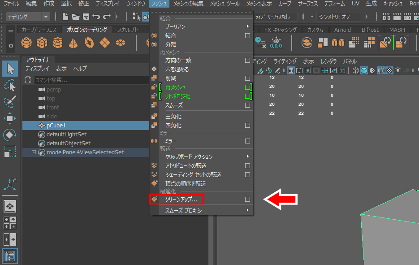Switch to the スカルプト shelf tab
Viewport: 419px width, 265px height.
128,30
